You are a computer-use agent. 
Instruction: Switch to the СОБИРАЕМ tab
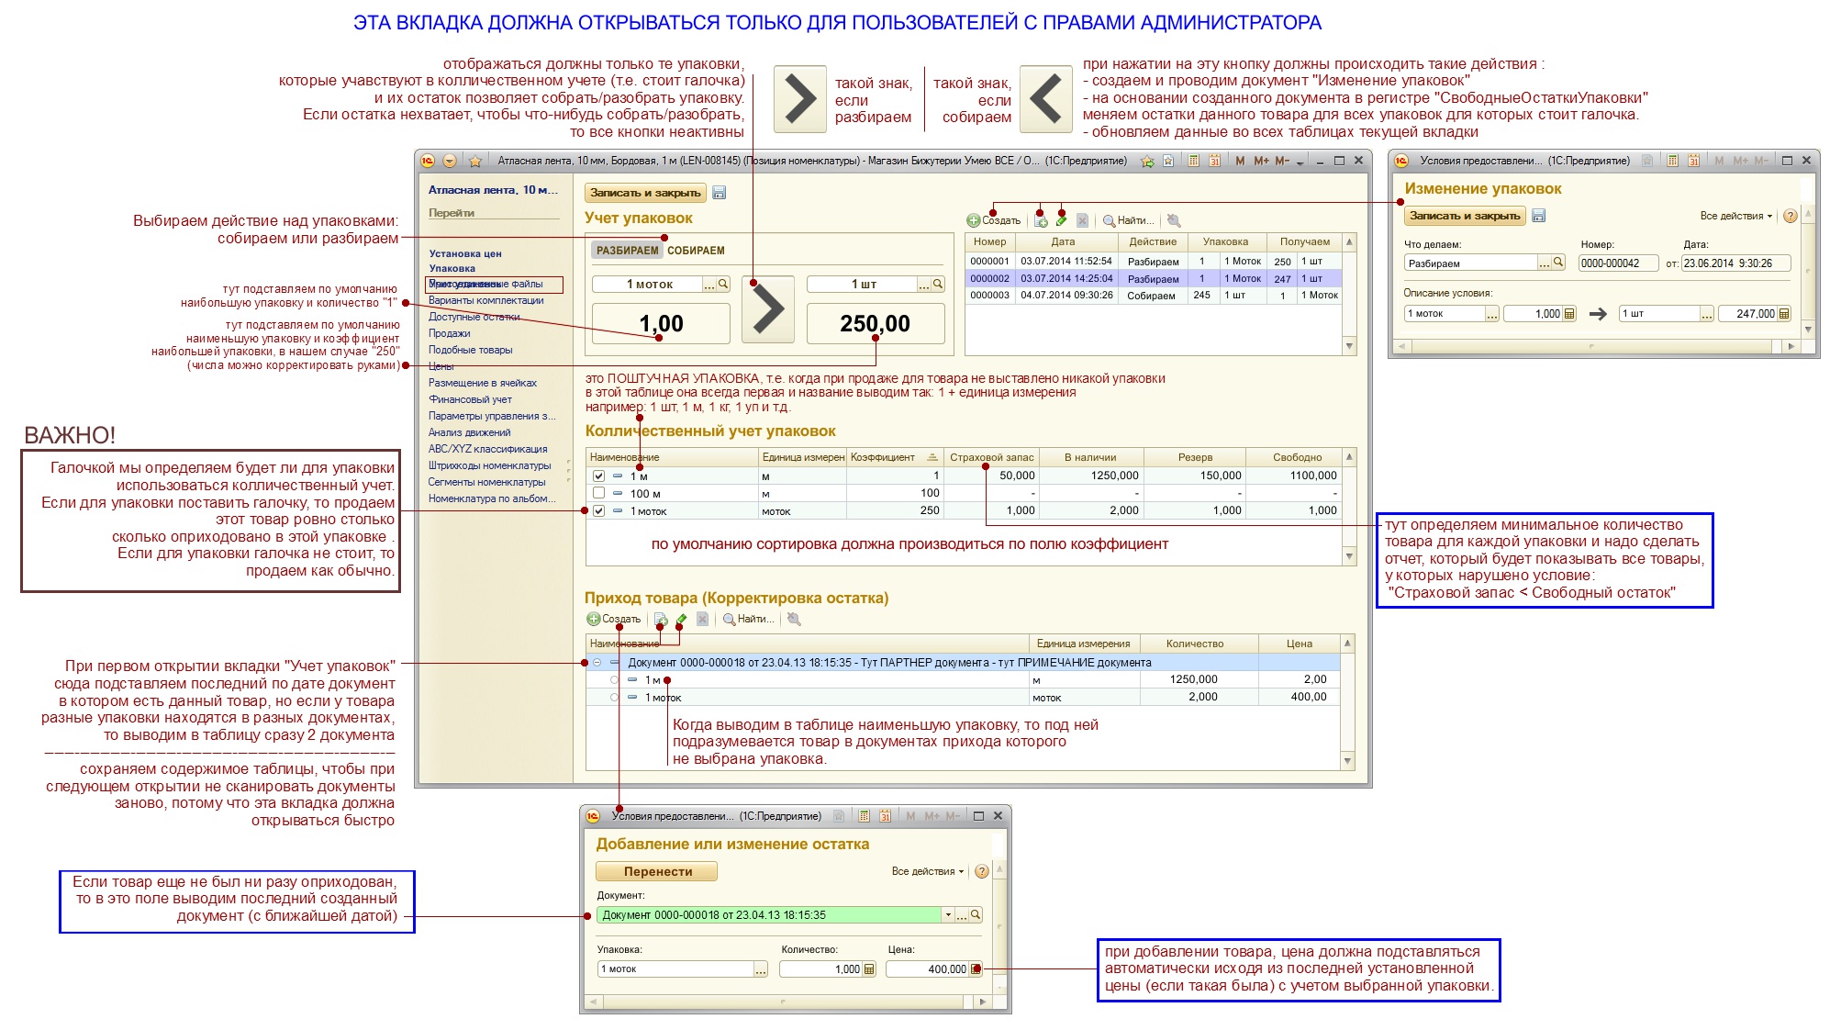pos(696,251)
